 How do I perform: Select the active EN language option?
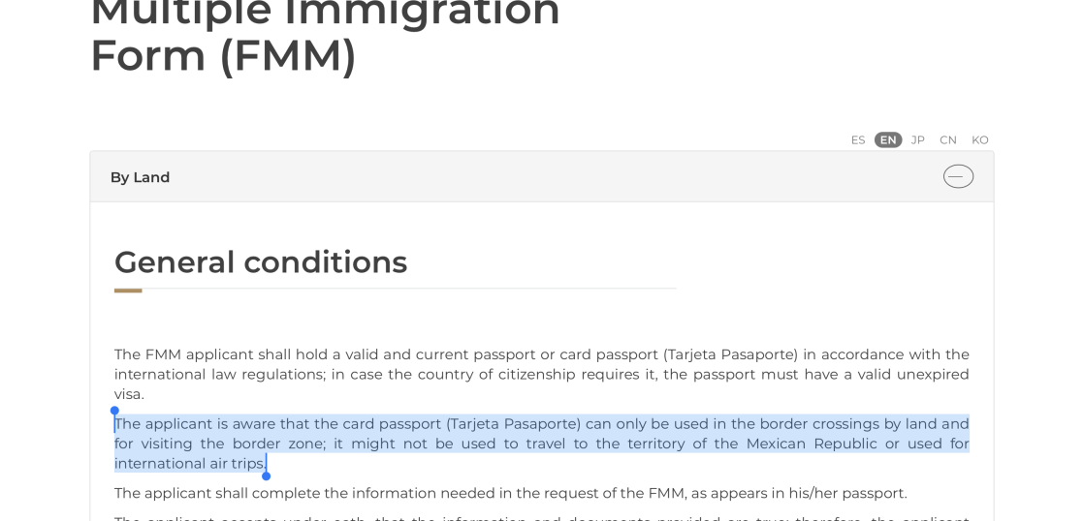(x=888, y=139)
